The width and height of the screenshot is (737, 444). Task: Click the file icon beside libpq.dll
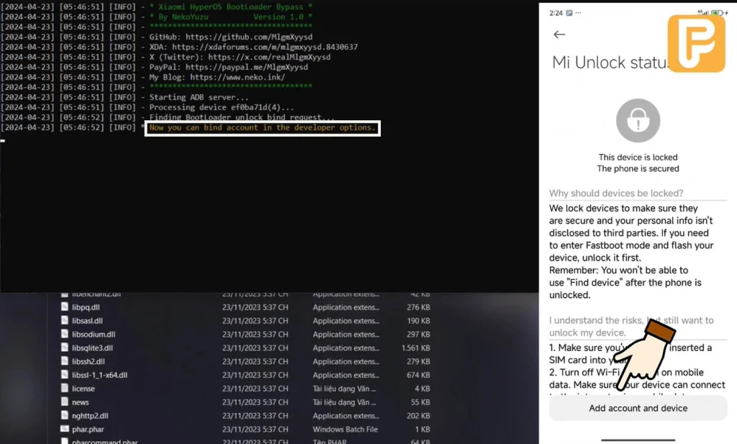[64, 307]
